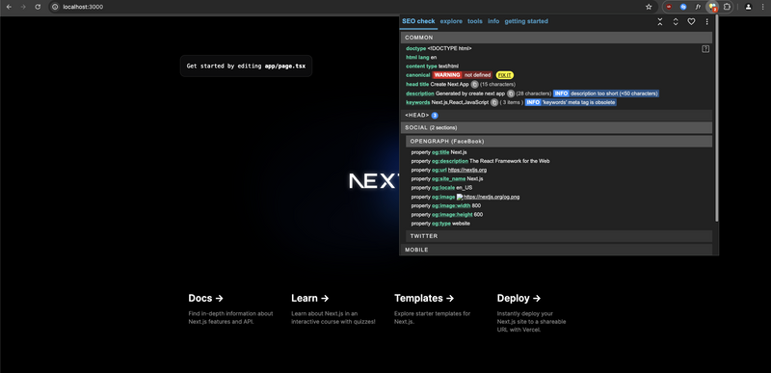Click the INFO description too short badge
This screenshot has height=373, width=771.
coord(606,93)
